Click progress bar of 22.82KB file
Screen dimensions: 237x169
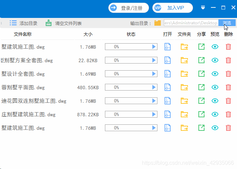[131, 60]
